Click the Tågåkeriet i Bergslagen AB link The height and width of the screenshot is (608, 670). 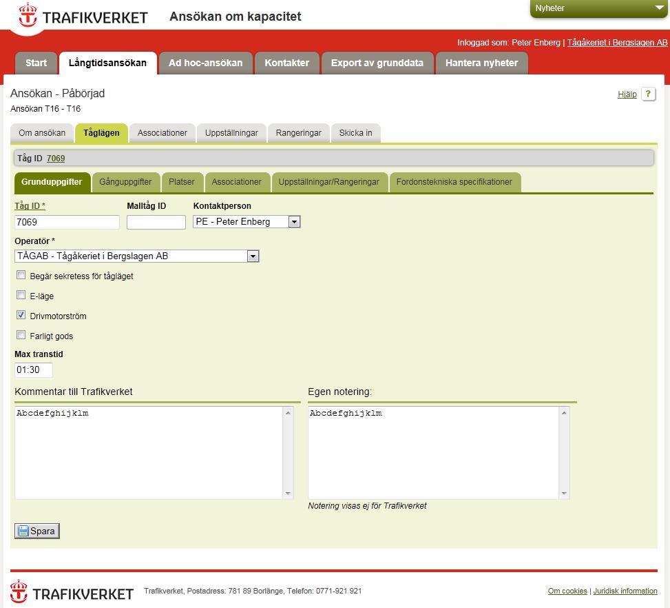pyautogui.click(x=617, y=42)
